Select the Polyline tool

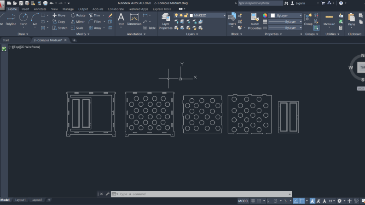(11, 19)
